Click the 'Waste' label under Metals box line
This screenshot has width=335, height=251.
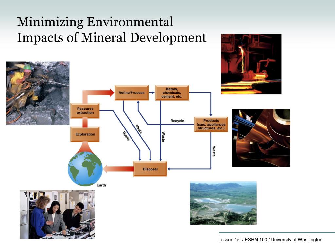pyautogui.click(x=163, y=137)
